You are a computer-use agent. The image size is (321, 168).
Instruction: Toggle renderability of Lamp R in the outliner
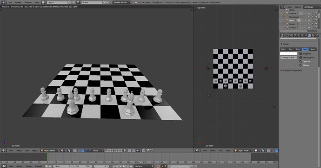tap(316, 27)
